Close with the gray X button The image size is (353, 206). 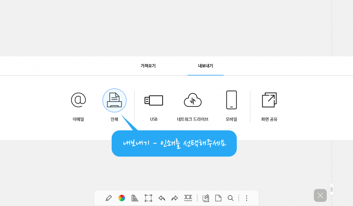click(x=320, y=195)
